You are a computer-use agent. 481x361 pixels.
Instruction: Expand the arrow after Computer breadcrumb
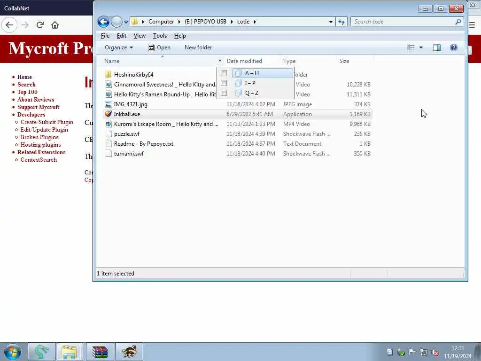click(x=179, y=22)
